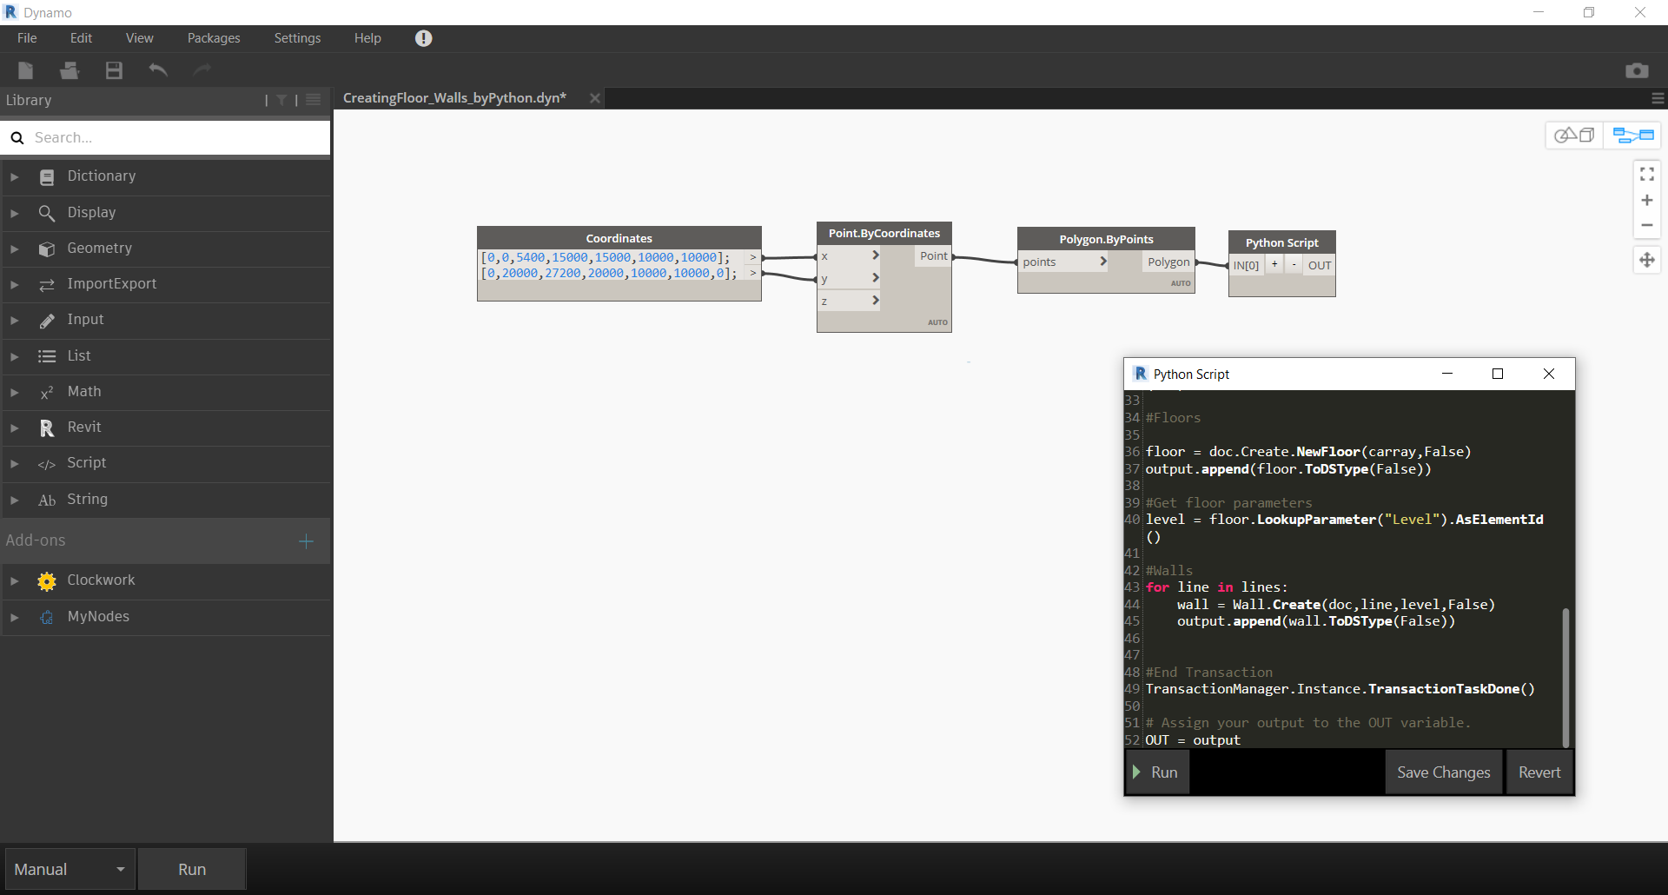Save the graph with the floppy disk icon
This screenshot has width=1668, height=895.
pos(114,70)
